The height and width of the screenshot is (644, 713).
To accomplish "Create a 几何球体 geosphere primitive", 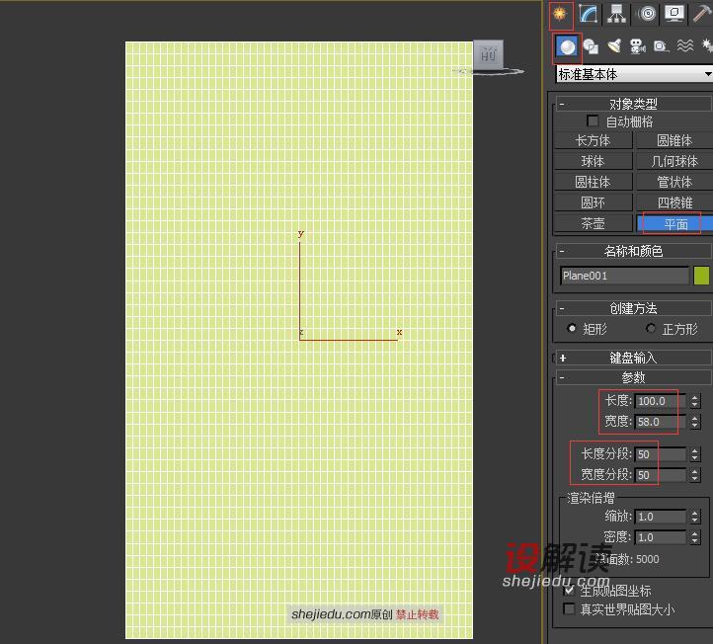I will pos(674,161).
